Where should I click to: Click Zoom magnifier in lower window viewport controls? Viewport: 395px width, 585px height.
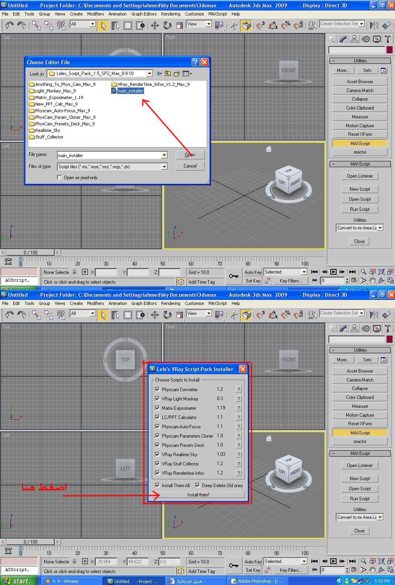(x=363, y=561)
